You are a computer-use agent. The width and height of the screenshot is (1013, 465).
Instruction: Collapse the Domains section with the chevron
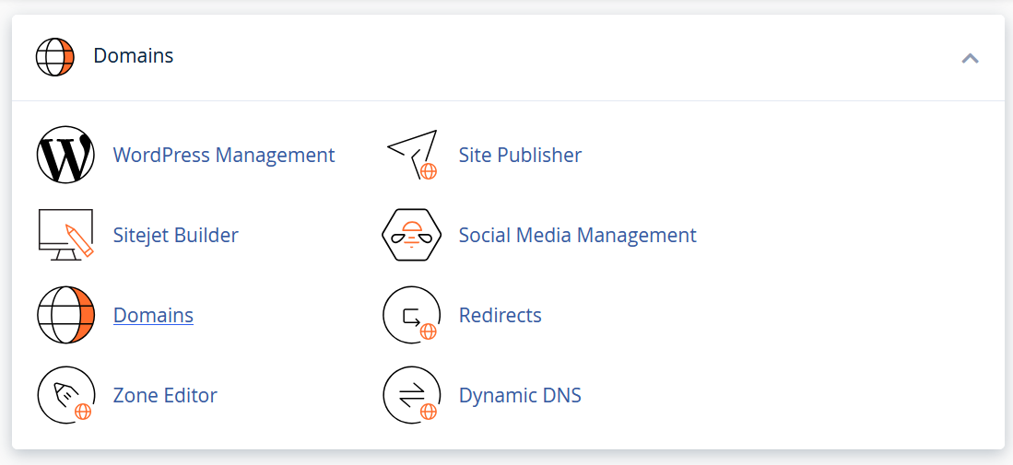coord(970,58)
